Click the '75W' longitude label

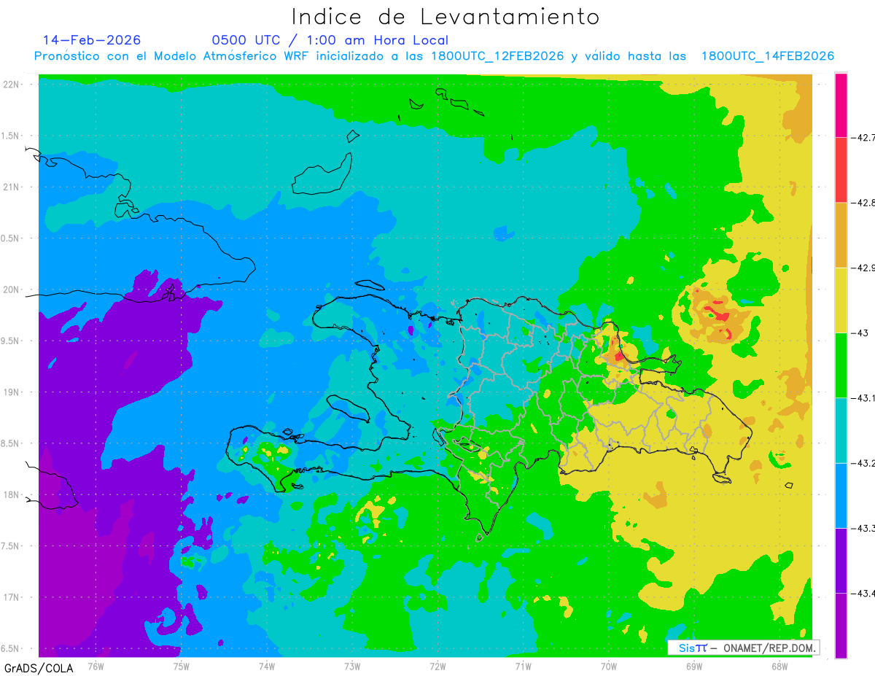181,667
